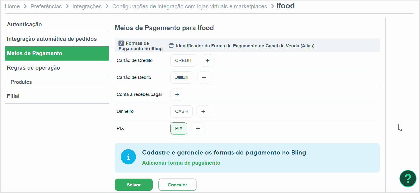This screenshot has height=193, width=420.
Task: Add alias for Dinheiro row
Action: point(203,111)
